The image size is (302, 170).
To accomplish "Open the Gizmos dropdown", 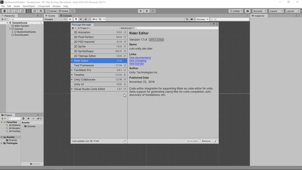I will (x=202, y=19).
